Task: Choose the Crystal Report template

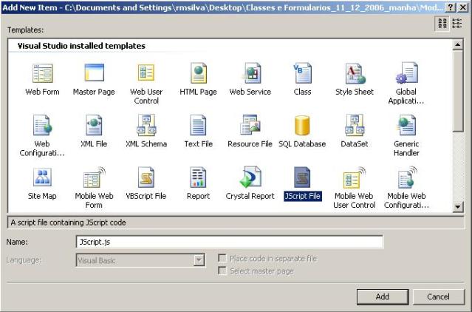Action: click(250, 179)
